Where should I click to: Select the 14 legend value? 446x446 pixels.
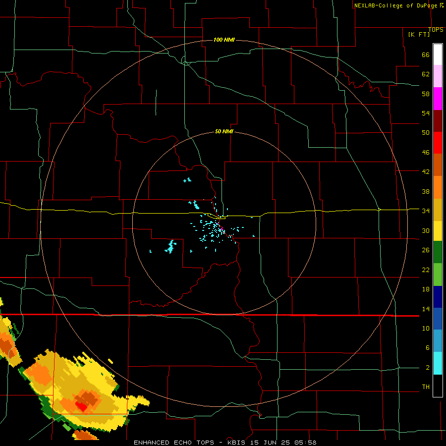pos(426,309)
